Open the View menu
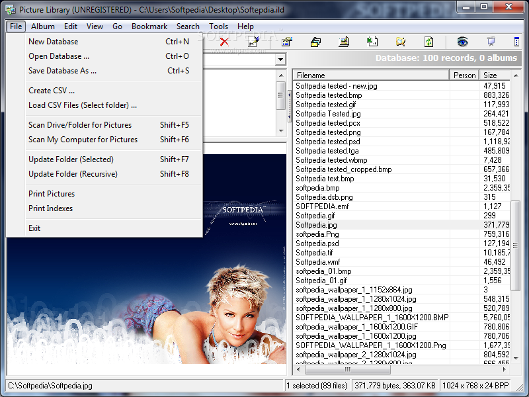This screenshot has width=529, height=397. pyautogui.click(x=95, y=26)
